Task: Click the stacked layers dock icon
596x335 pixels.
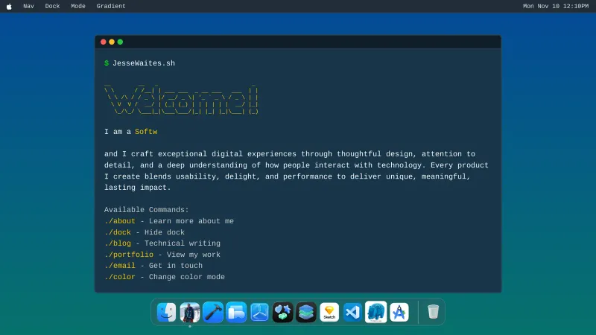Action: [306, 312]
